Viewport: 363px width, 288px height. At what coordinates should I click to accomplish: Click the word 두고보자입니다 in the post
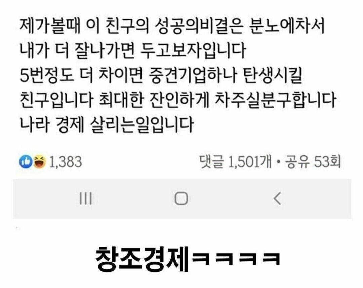pyautogui.click(x=193, y=51)
